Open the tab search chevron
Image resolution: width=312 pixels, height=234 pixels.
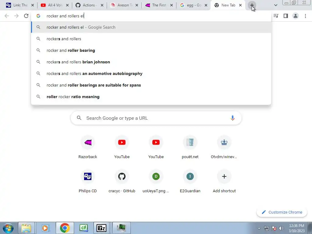(x=275, y=5)
